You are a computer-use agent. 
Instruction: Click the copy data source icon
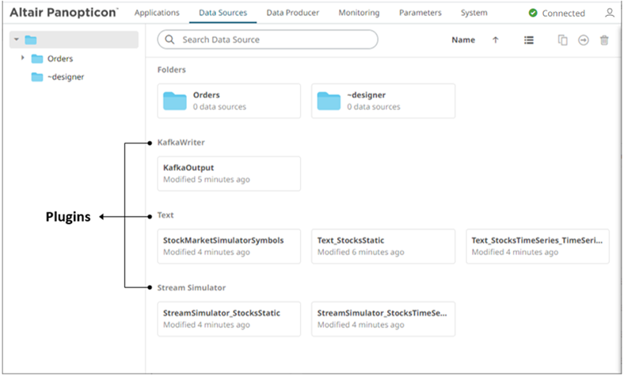(x=562, y=40)
